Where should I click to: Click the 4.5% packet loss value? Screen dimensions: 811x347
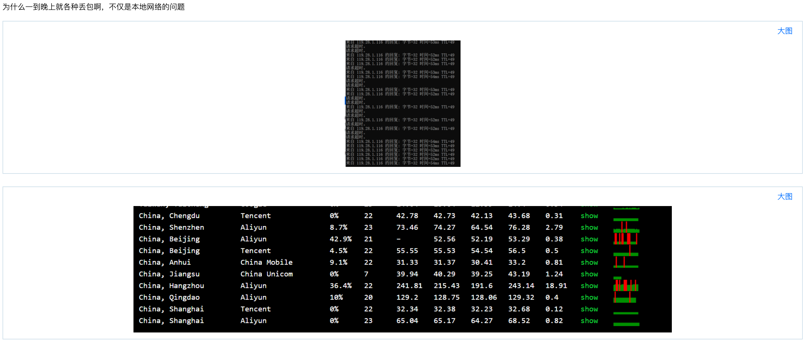pos(338,251)
